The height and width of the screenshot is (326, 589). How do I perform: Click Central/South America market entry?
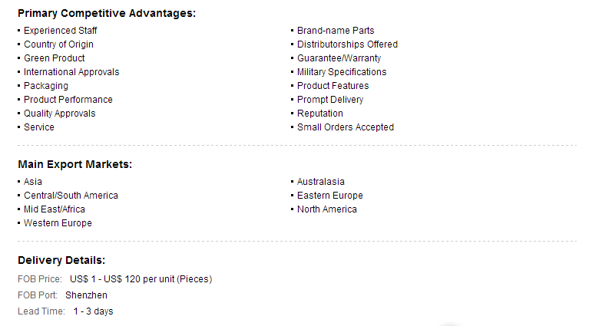pos(71,196)
